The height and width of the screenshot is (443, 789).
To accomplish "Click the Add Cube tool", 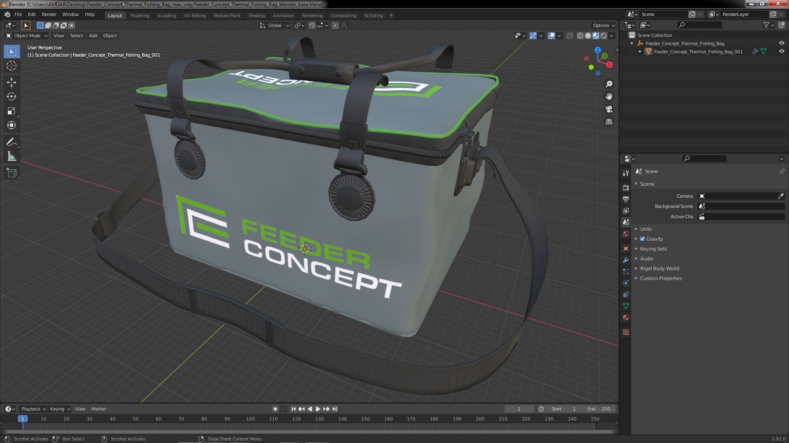I will pos(12,173).
